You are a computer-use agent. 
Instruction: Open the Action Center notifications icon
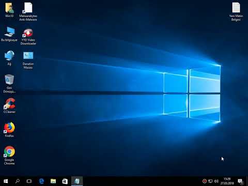241,181
